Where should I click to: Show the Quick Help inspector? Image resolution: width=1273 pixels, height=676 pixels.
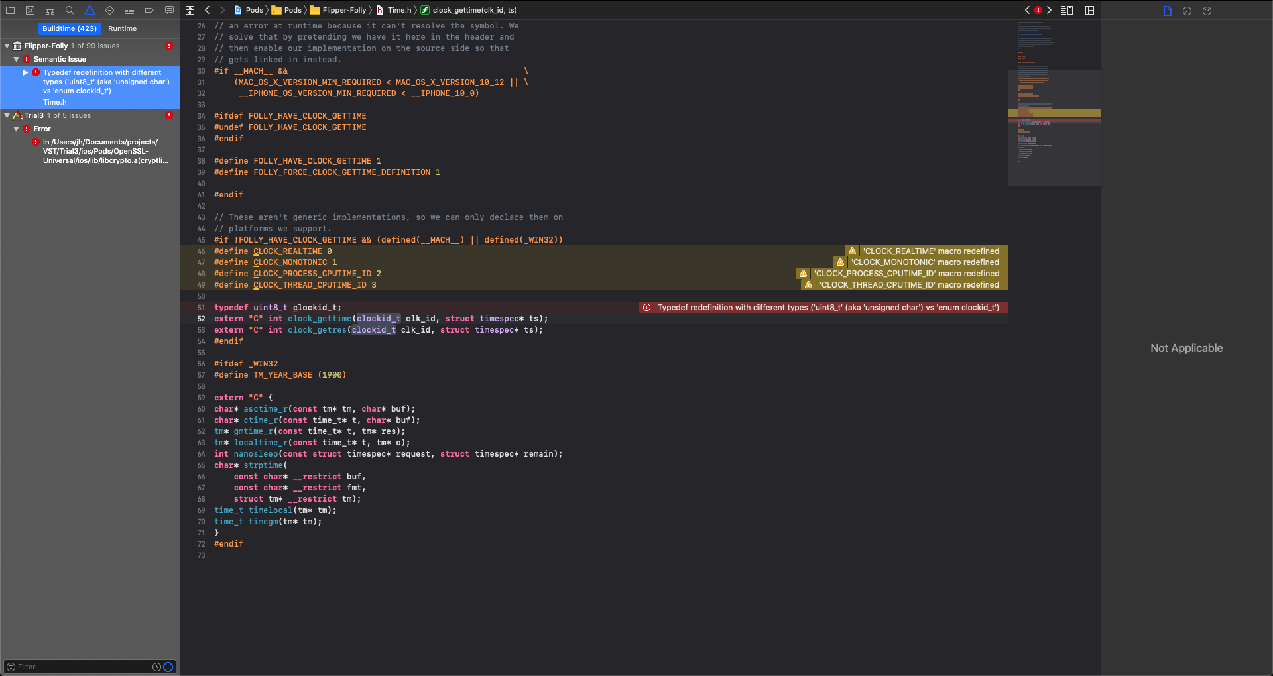point(1207,11)
